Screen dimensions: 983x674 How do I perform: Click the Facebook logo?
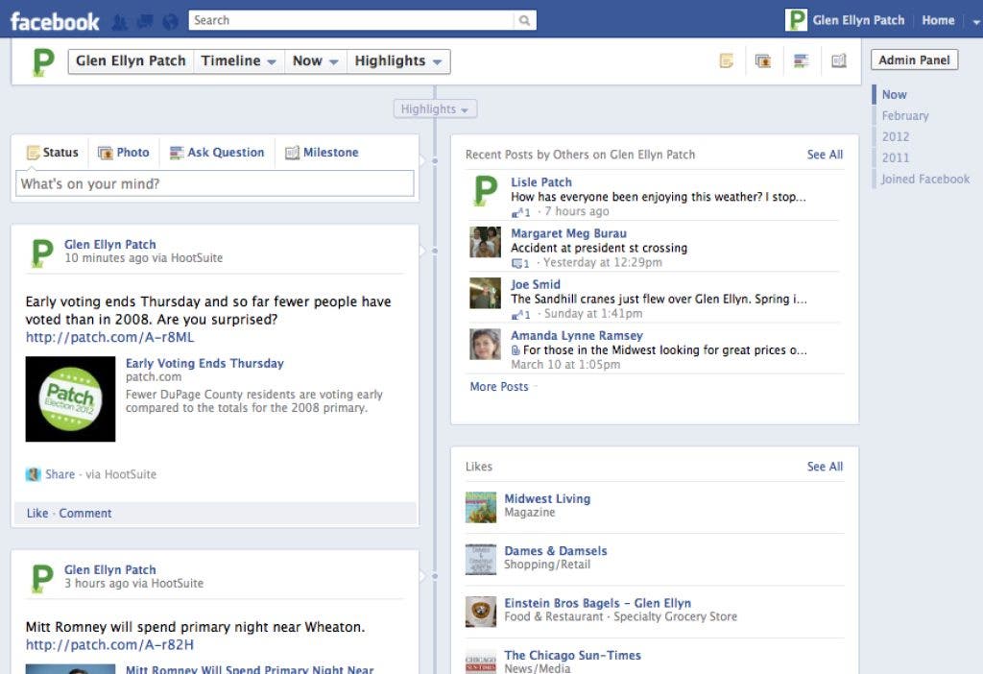[x=55, y=21]
